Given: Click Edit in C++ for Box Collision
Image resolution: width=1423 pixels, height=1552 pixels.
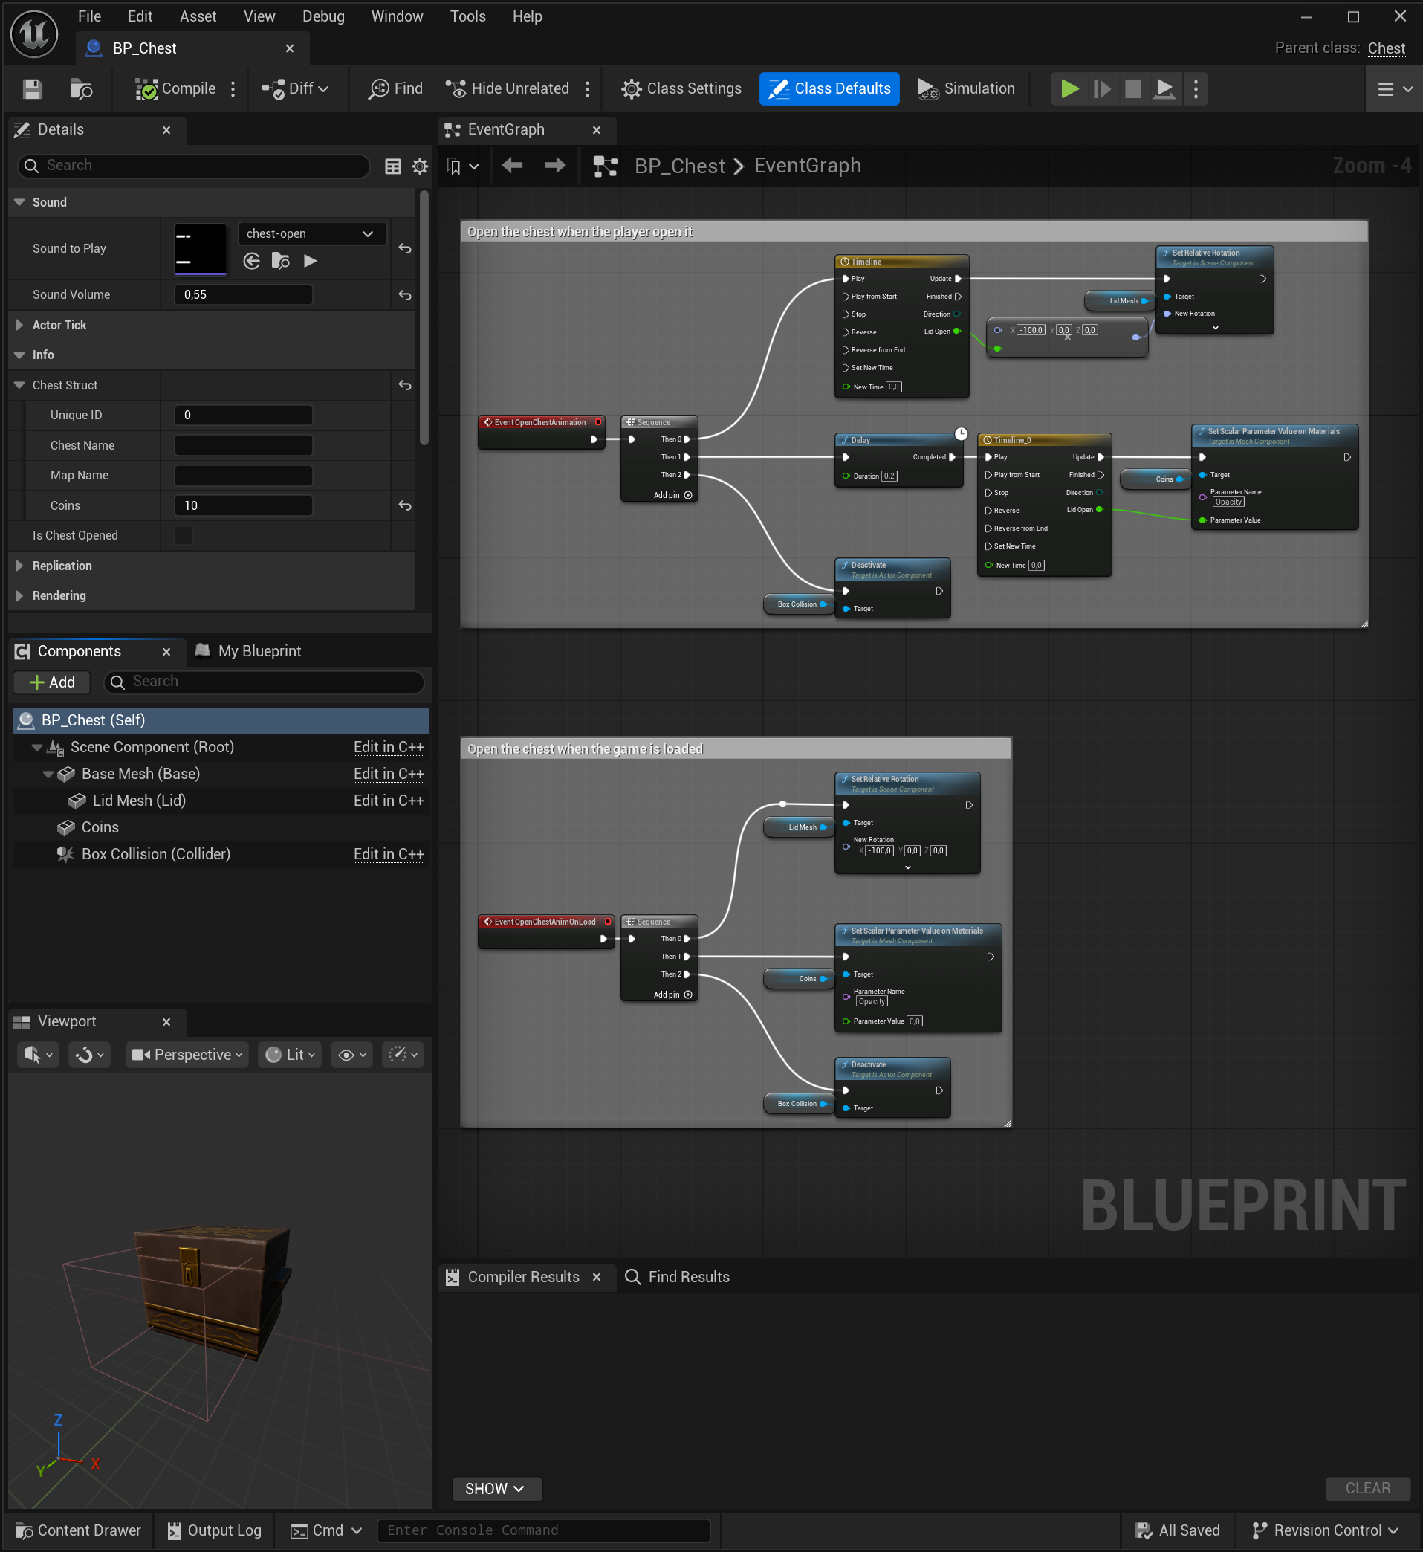Looking at the screenshot, I should pyautogui.click(x=389, y=853).
